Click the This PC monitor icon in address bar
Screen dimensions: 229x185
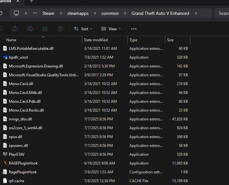pos(17,13)
